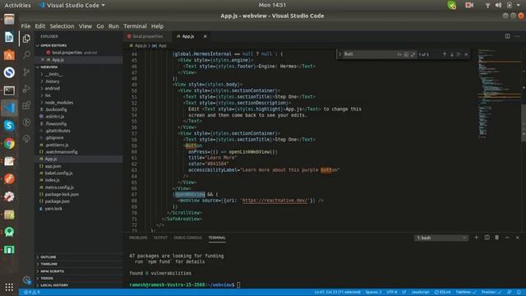Split the terminal panel

[x=487, y=238]
